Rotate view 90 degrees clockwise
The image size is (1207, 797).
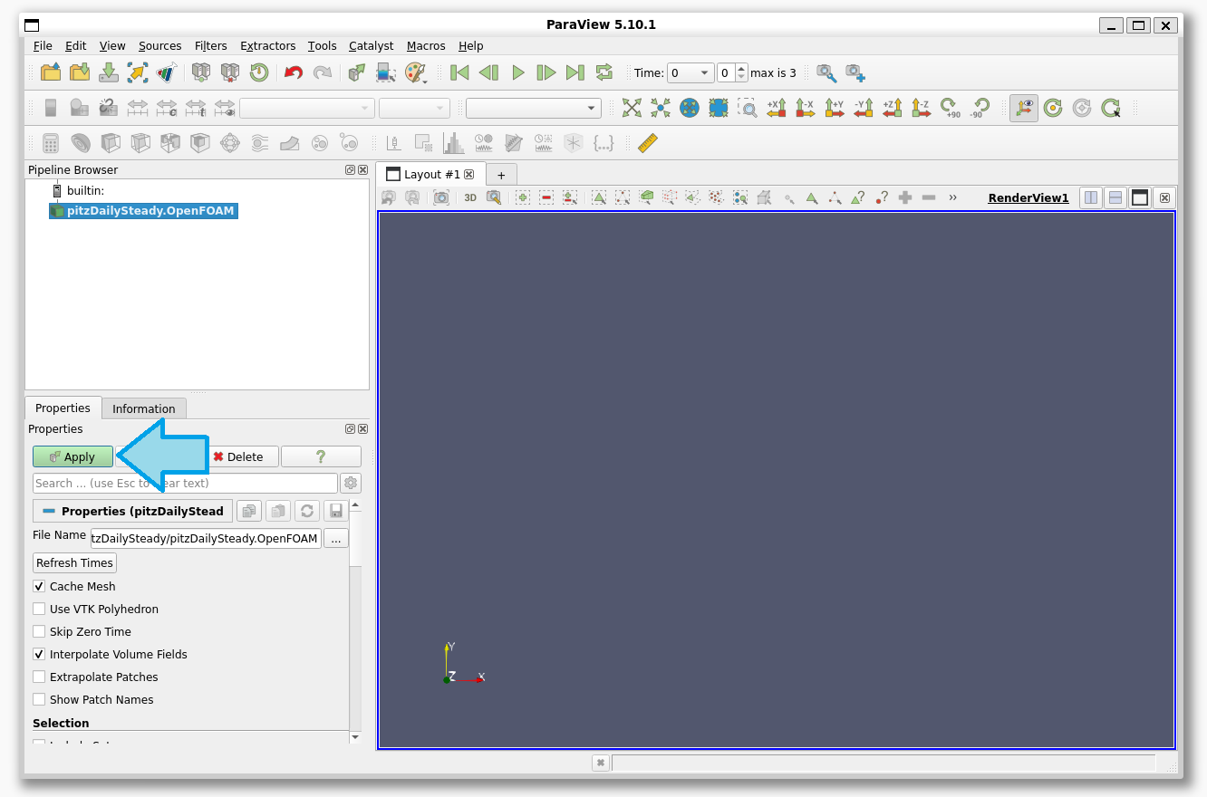coord(951,108)
